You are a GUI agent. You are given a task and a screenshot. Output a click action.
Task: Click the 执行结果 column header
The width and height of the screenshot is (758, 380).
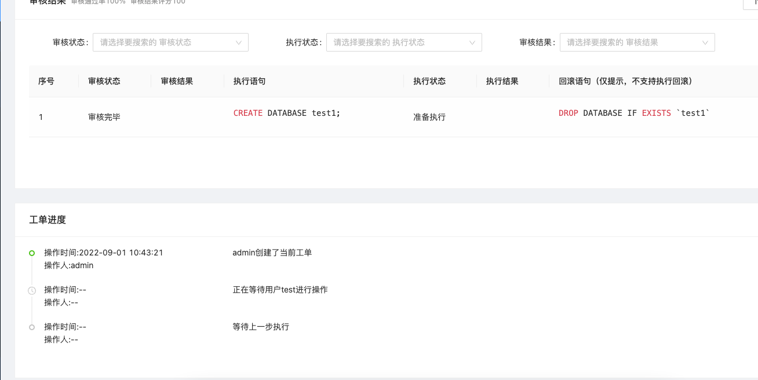[502, 81]
